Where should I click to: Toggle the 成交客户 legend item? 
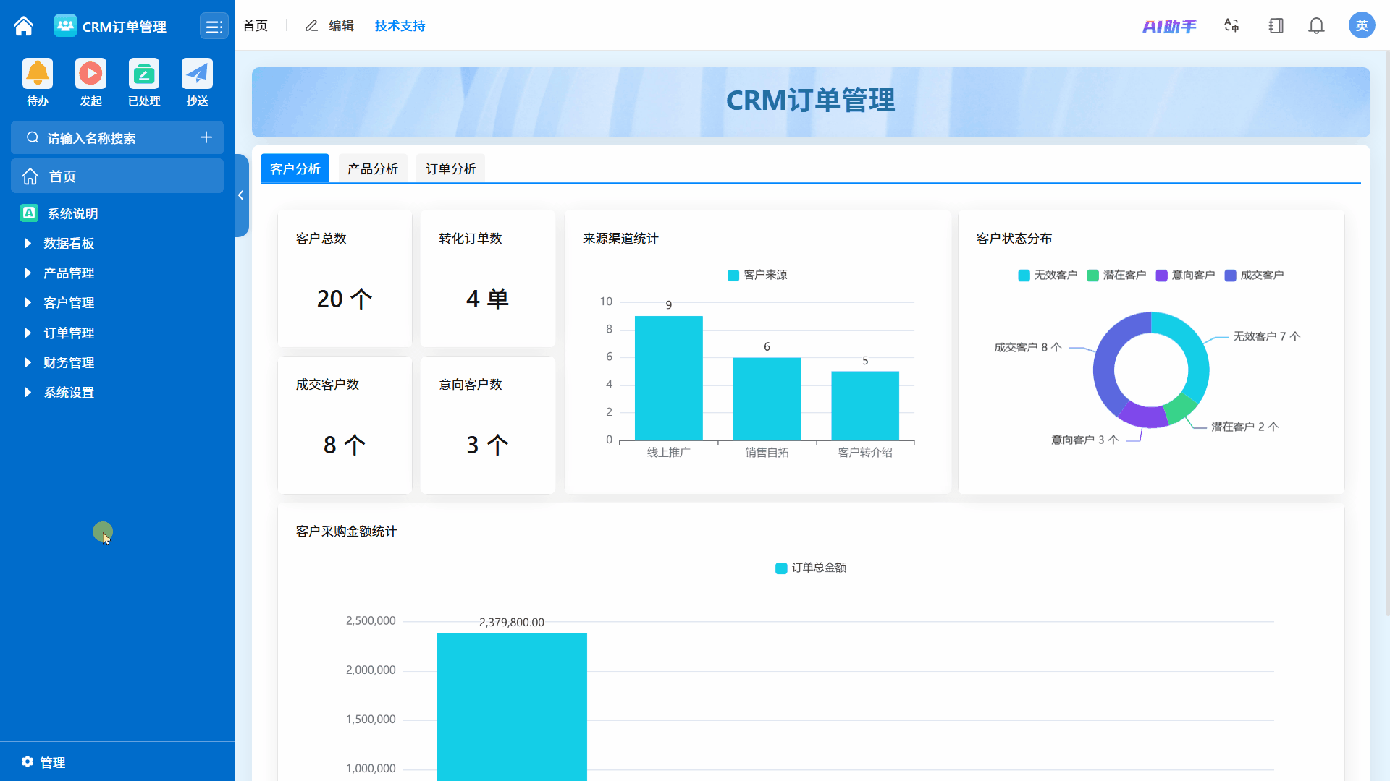(x=1254, y=275)
